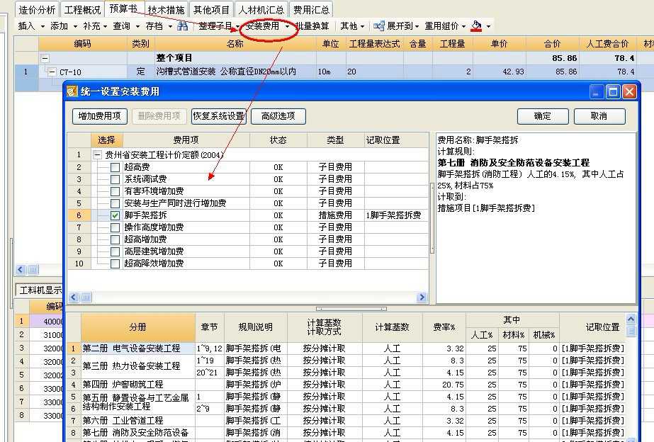This screenshot has height=442, width=654.
Task: Select the 第四册 炉窖砌筑工程 cell
Action: point(138,385)
